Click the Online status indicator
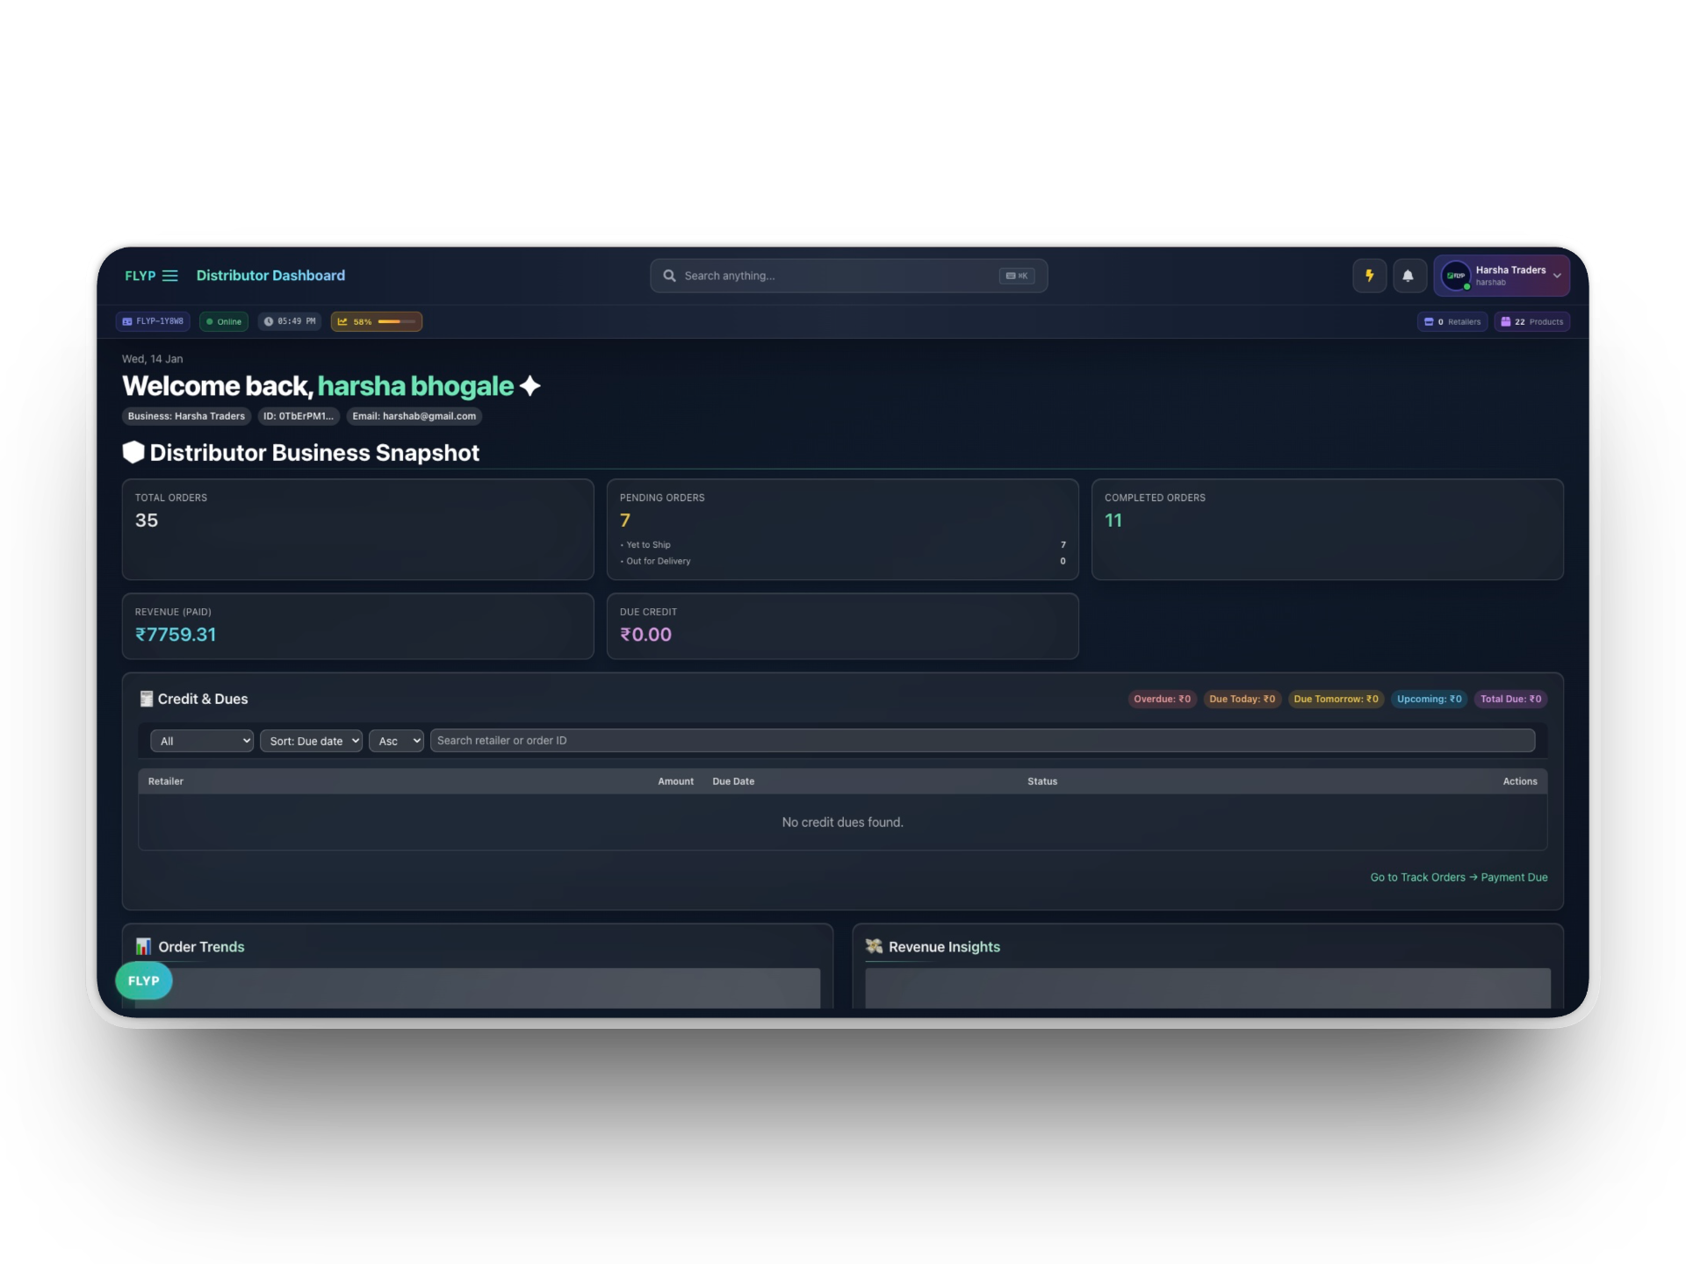The height and width of the screenshot is (1264, 1686). (x=224, y=321)
